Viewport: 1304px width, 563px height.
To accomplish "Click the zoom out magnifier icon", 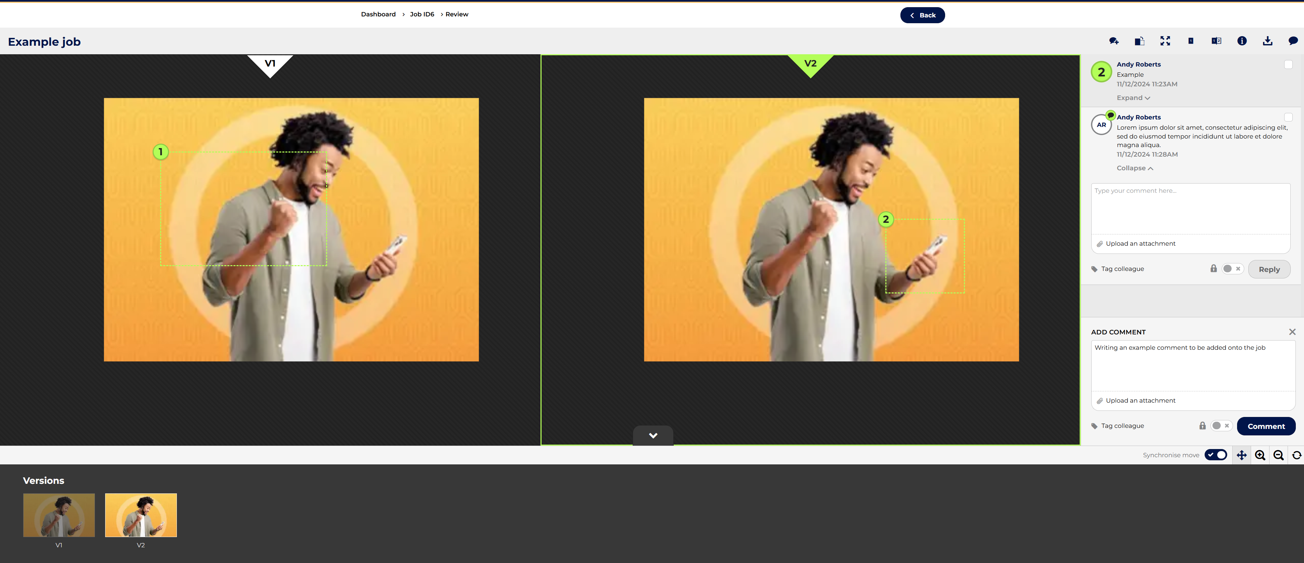I will click(1278, 455).
